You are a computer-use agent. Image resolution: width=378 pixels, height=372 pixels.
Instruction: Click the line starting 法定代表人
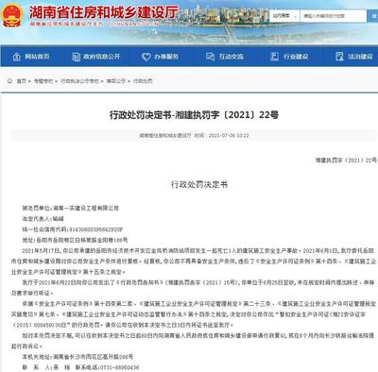click(x=43, y=219)
